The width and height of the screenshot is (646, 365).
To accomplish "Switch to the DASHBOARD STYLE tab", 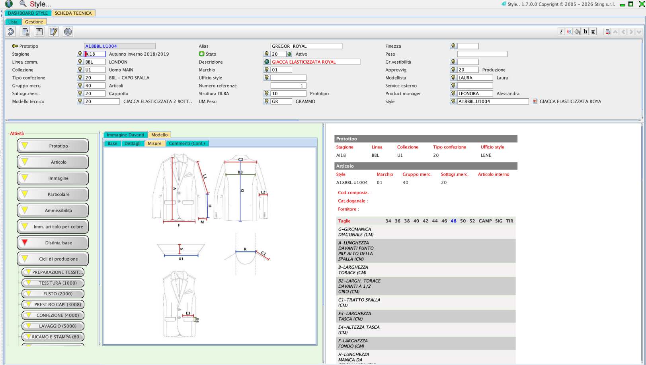I will (28, 13).
